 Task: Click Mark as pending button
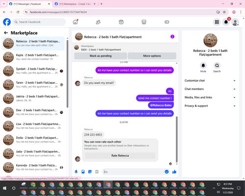[100, 56]
